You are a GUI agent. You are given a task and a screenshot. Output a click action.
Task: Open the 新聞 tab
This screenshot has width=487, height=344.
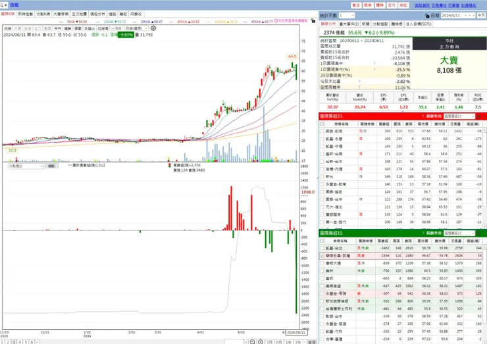coord(365,24)
